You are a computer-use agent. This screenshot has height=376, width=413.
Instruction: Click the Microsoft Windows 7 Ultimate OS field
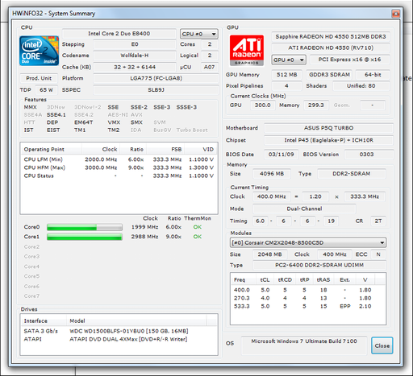pos(304,345)
